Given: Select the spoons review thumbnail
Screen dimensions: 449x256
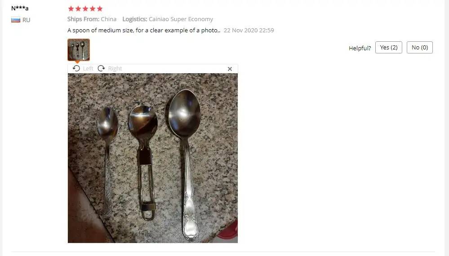Looking at the screenshot, I should (x=79, y=50).
